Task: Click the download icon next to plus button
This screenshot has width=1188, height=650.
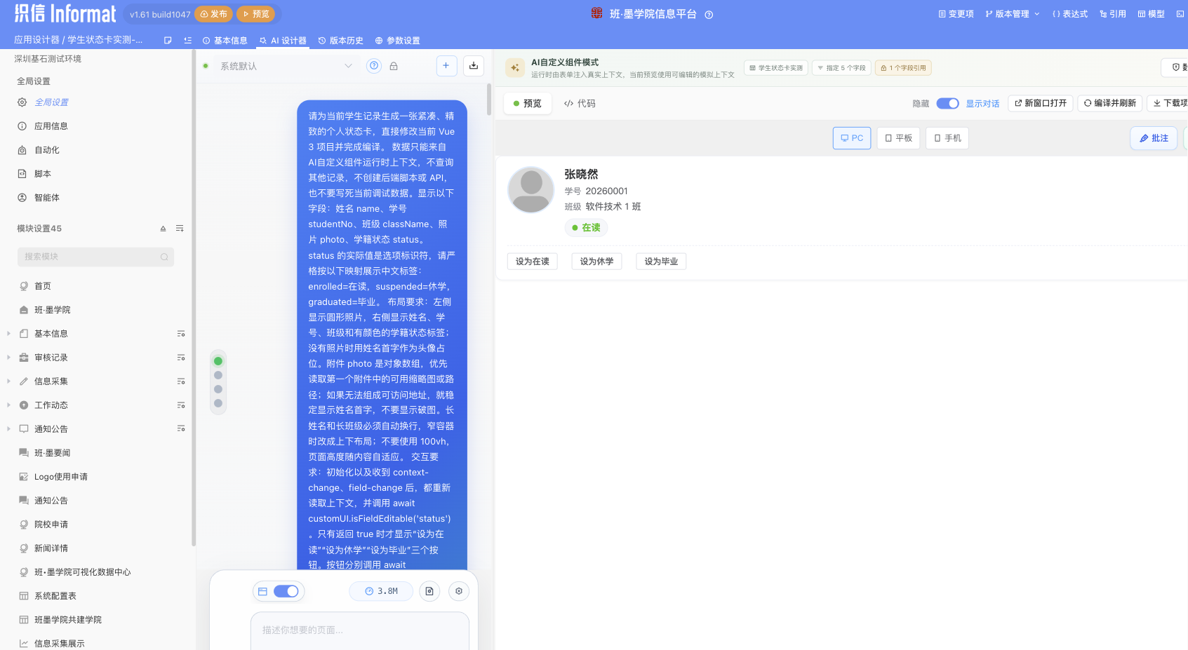Action: coord(474,66)
